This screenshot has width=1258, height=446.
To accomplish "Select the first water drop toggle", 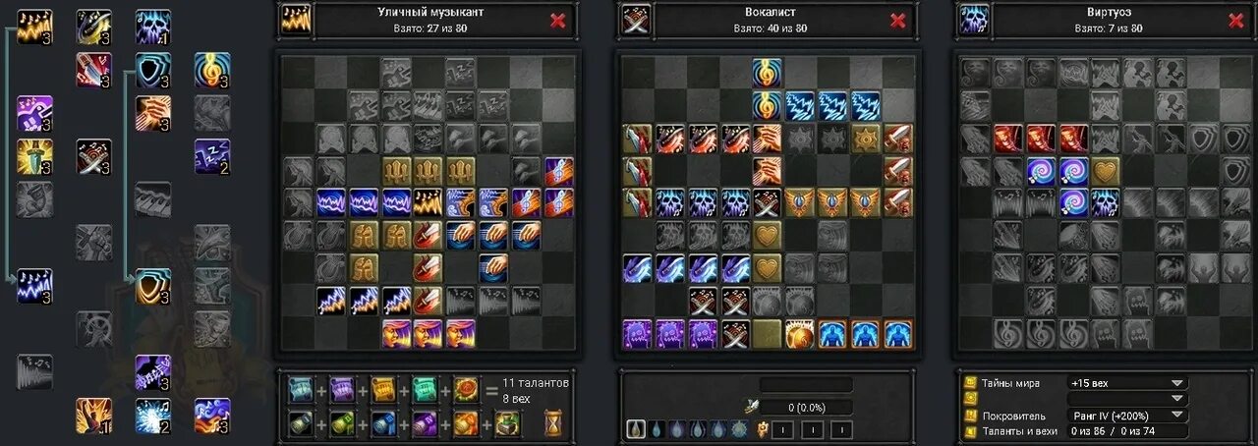I will pyautogui.click(x=635, y=429).
